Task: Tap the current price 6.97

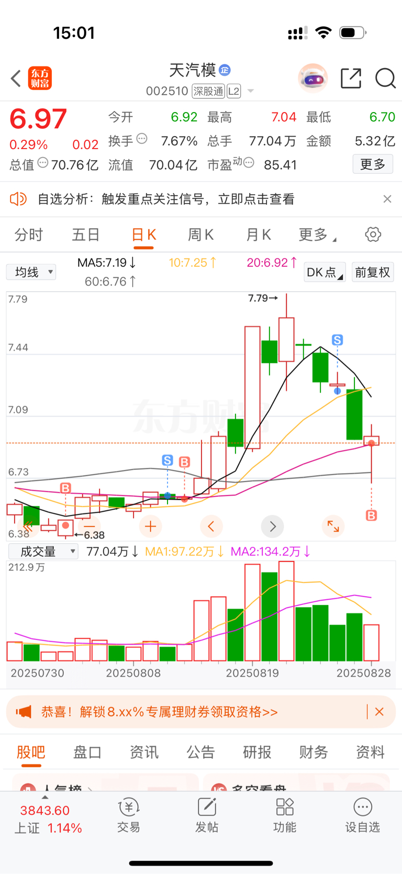Action: pyautogui.click(x=38, y=119)
